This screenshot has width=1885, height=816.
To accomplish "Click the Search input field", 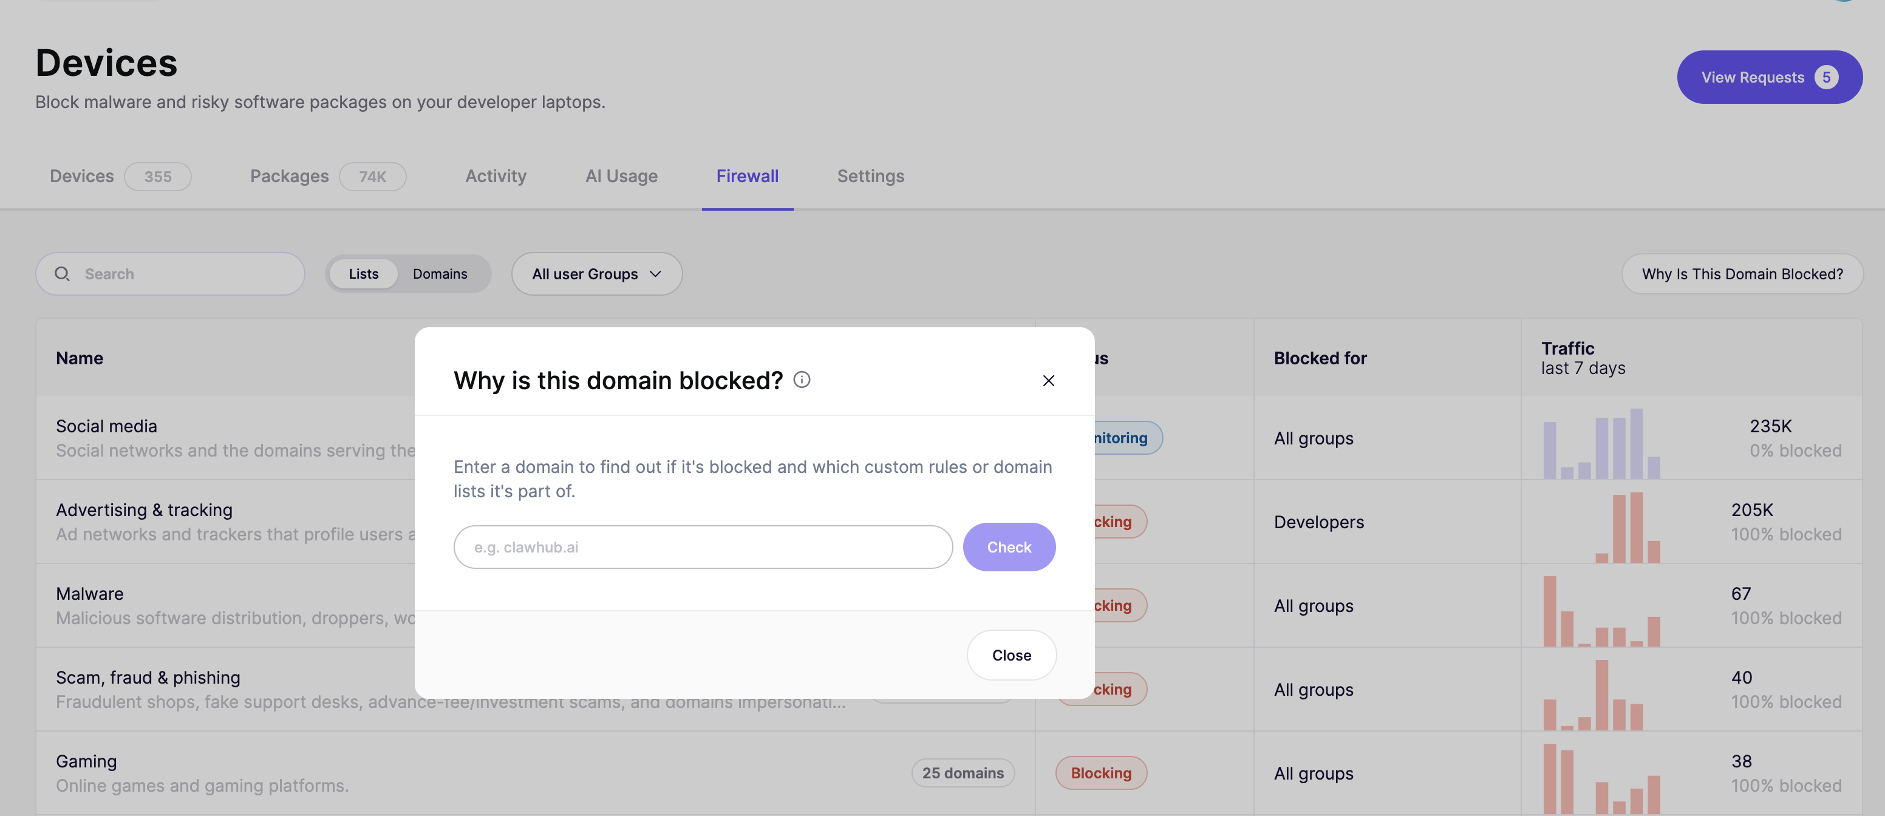I will 170,274.
